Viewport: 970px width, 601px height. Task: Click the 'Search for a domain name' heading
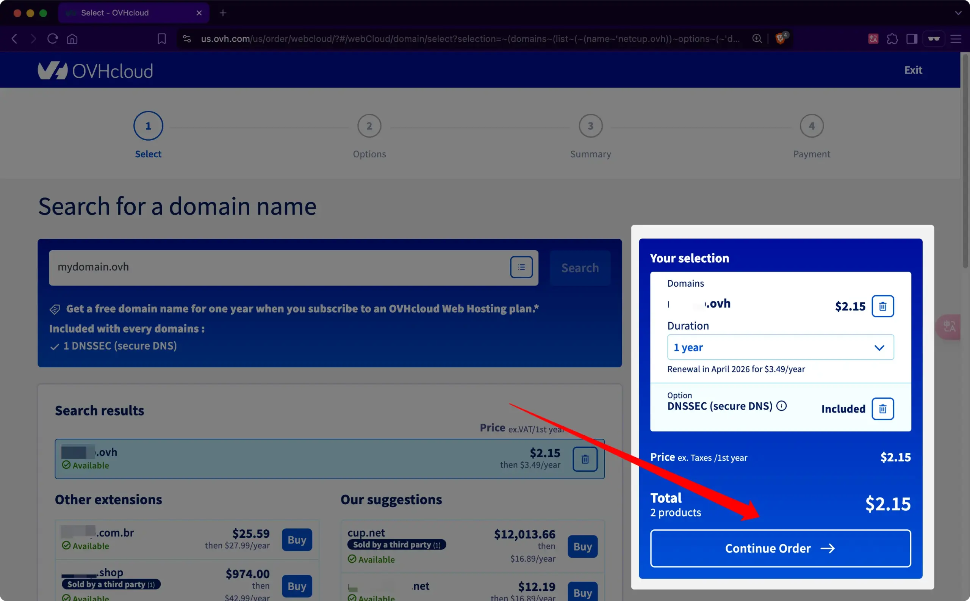(x=177, y=206)
